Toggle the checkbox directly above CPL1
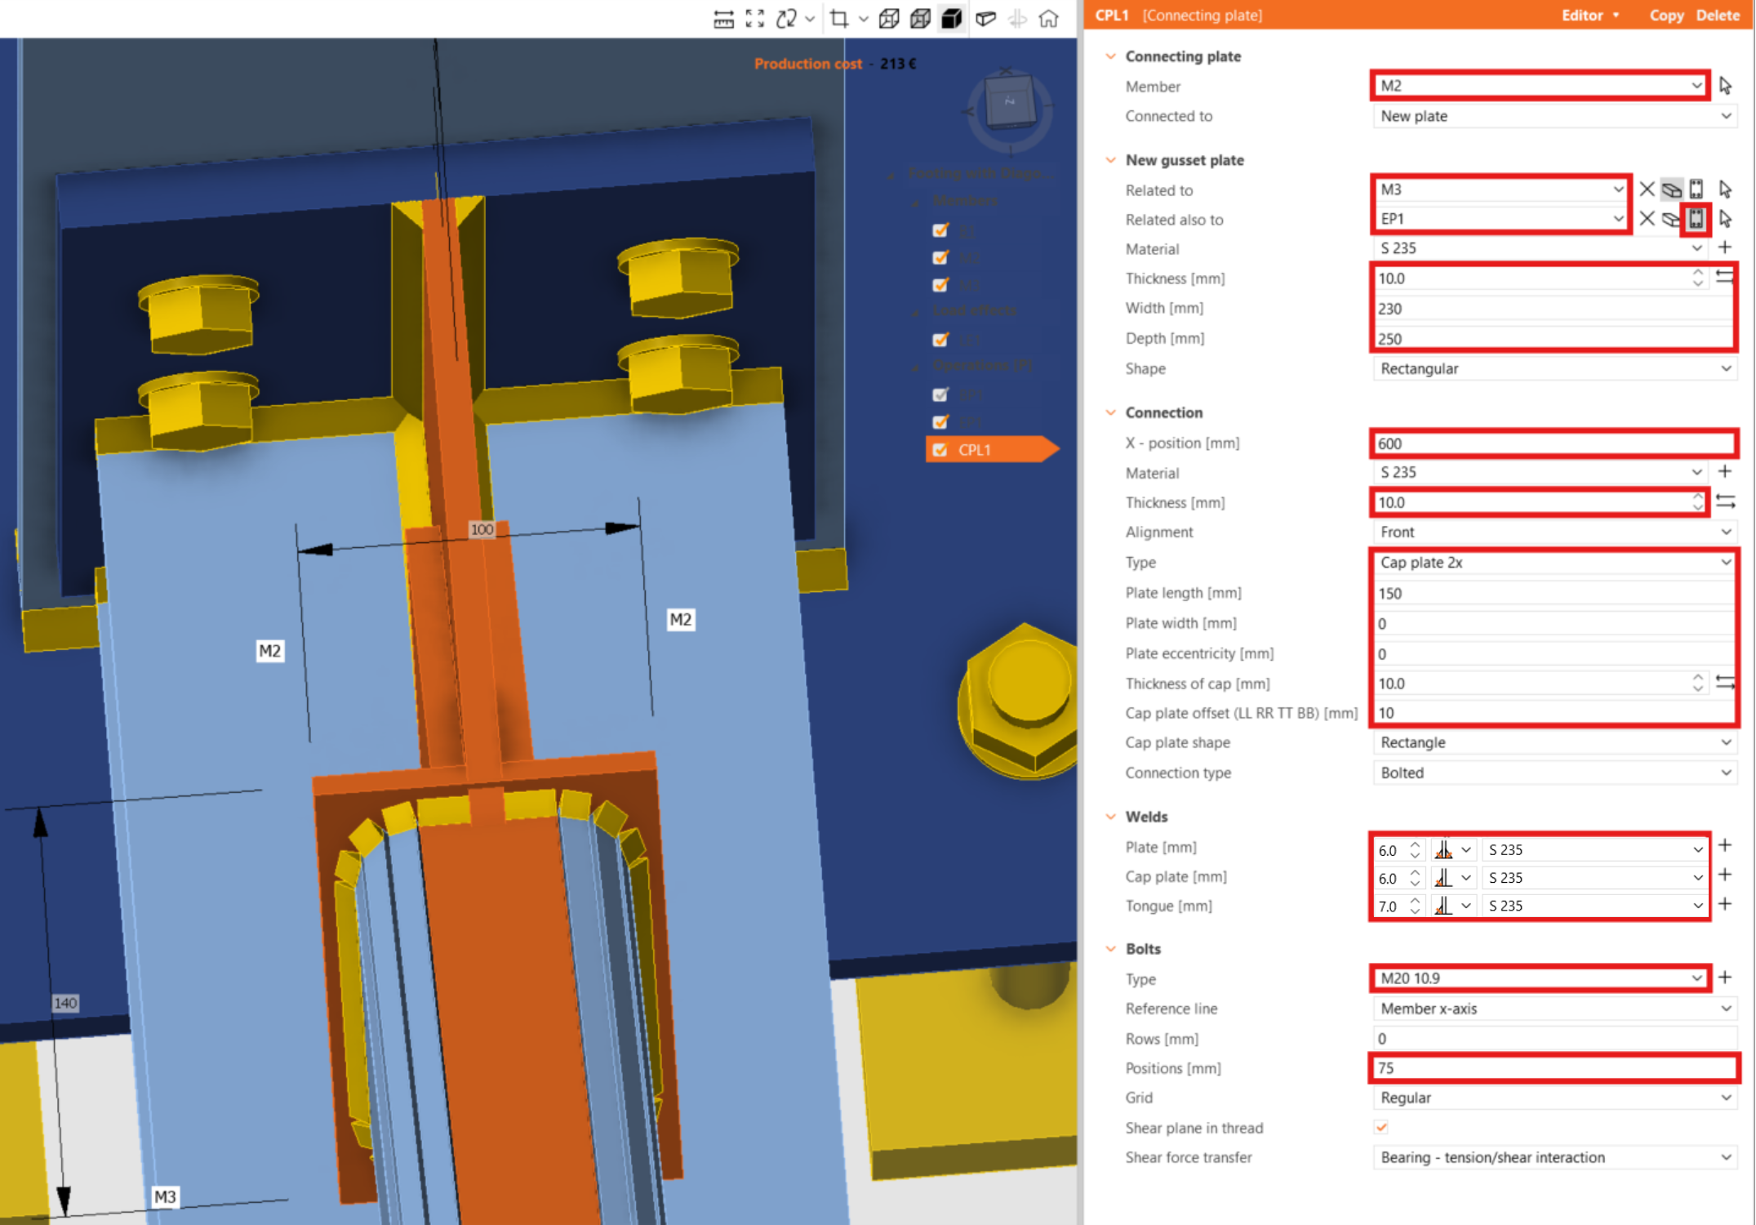The width and height of the screenshot is (1756, 1225). coord(940,421)
